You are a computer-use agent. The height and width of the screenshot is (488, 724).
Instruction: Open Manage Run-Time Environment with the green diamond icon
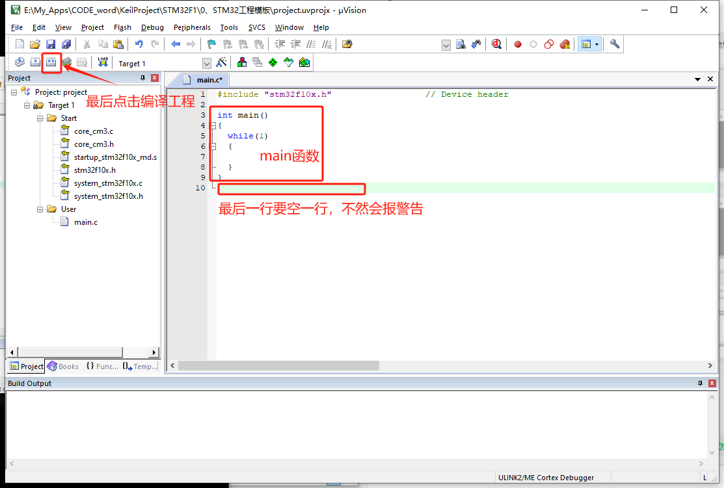point(273,62)
